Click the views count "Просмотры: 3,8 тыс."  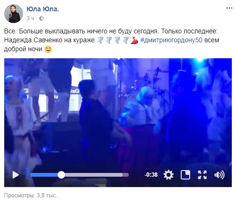[30, 195]
